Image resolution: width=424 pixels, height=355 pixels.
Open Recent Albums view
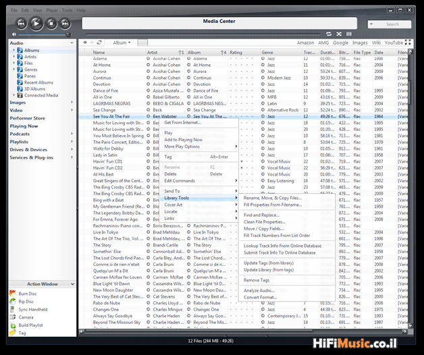point(38,82)
